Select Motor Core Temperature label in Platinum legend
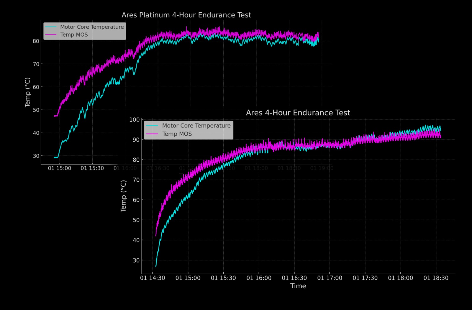This screenshot has height=310, width=472. (92, 27)
